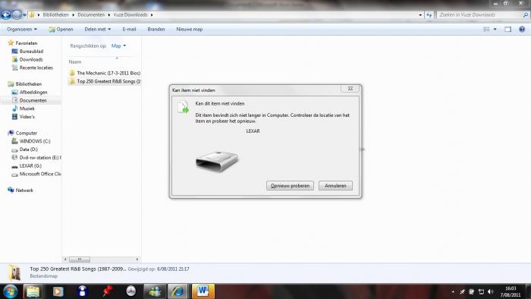Click Branden in the toolbar
The width and height of the screenshot is (531, 299).
156,30
